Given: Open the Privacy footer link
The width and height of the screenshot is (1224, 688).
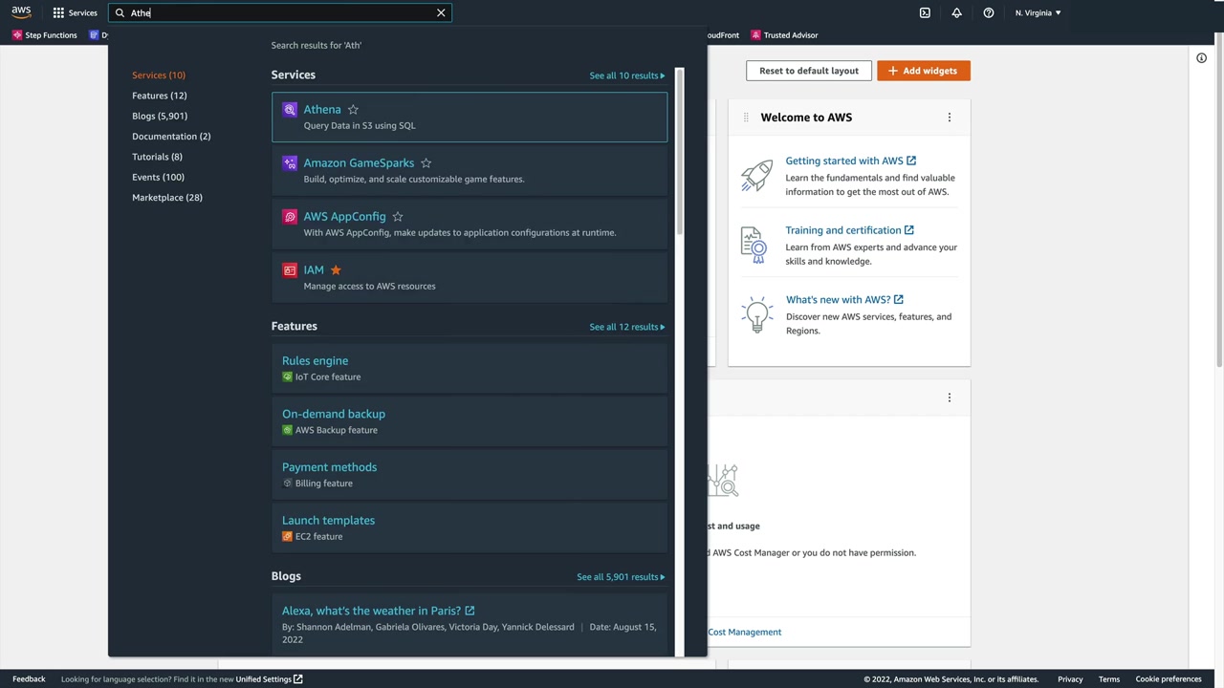Looking at the screenshot, I should tap(1070, 679).
